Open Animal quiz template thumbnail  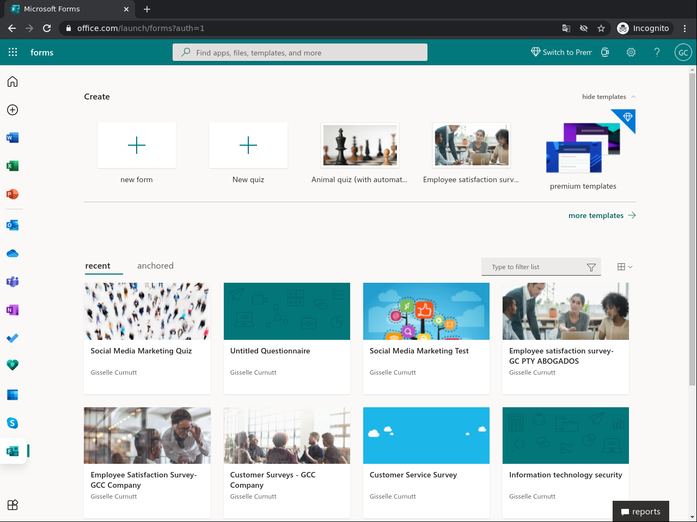(x=360, y=145)
